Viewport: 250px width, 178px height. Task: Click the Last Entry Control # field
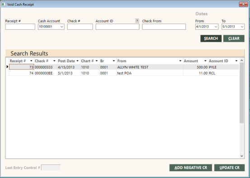[x=51, y=168]
